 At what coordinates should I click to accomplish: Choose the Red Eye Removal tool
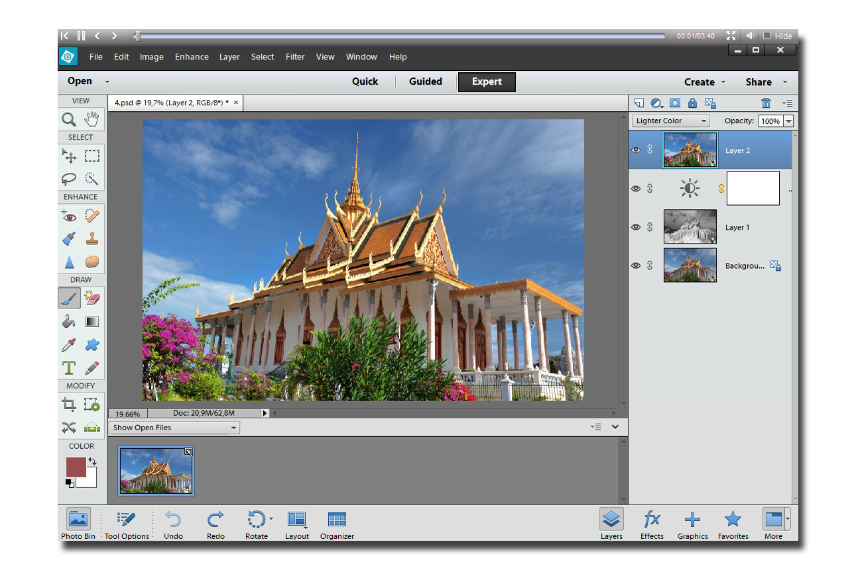point(69,216)
